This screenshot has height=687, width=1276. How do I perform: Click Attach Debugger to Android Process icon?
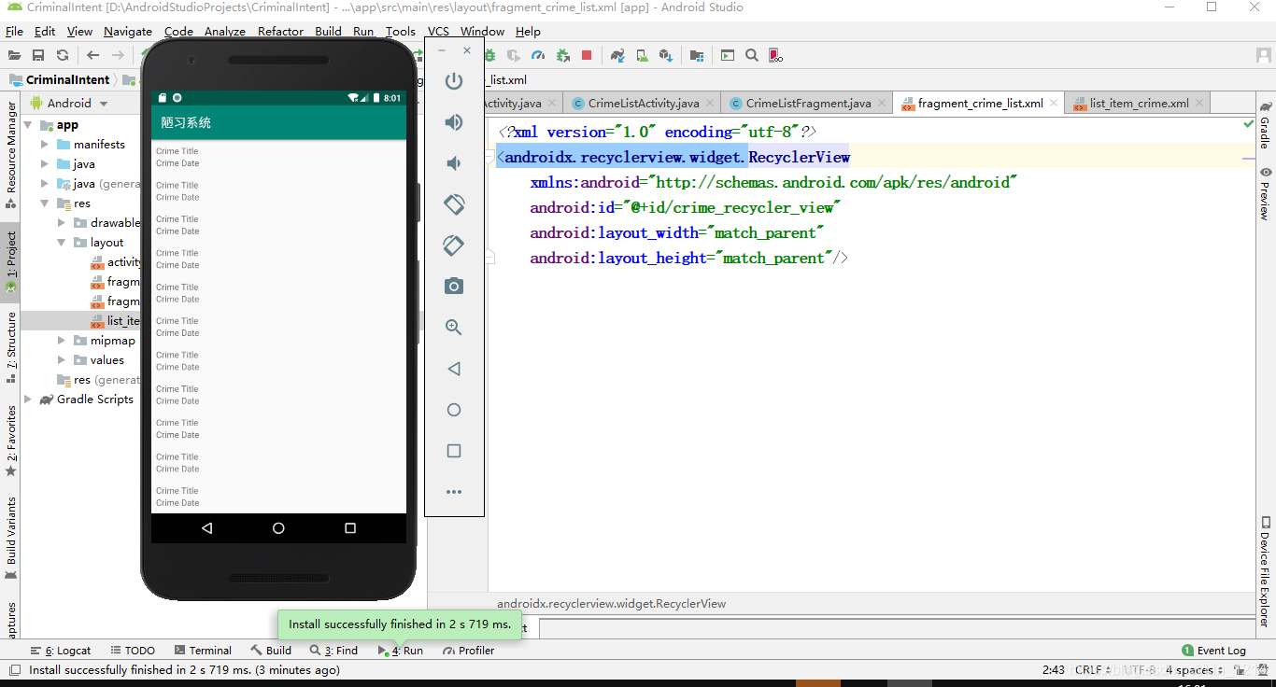[x=562, y=55]
